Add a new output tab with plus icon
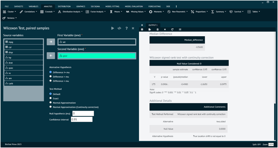The image size is (278, 148). (142, 25)
